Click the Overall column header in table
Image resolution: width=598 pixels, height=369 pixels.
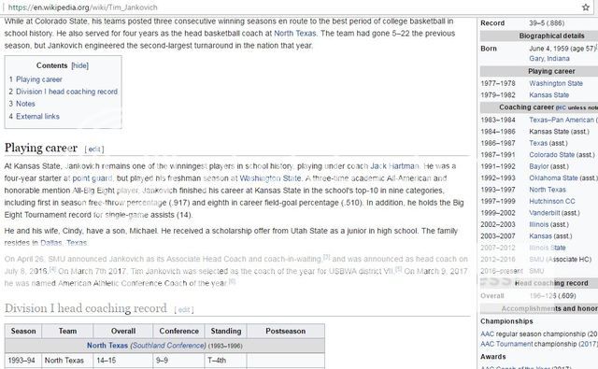click(123, 332)
